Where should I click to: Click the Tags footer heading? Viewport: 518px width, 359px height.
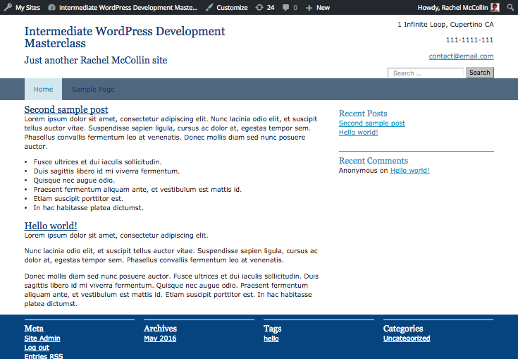pyautogui.click(x=273, y=329)
